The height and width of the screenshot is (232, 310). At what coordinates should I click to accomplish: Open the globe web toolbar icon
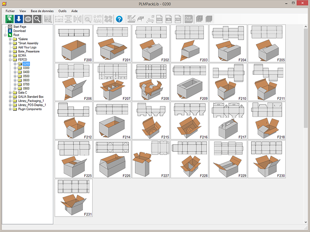(28, 19)
